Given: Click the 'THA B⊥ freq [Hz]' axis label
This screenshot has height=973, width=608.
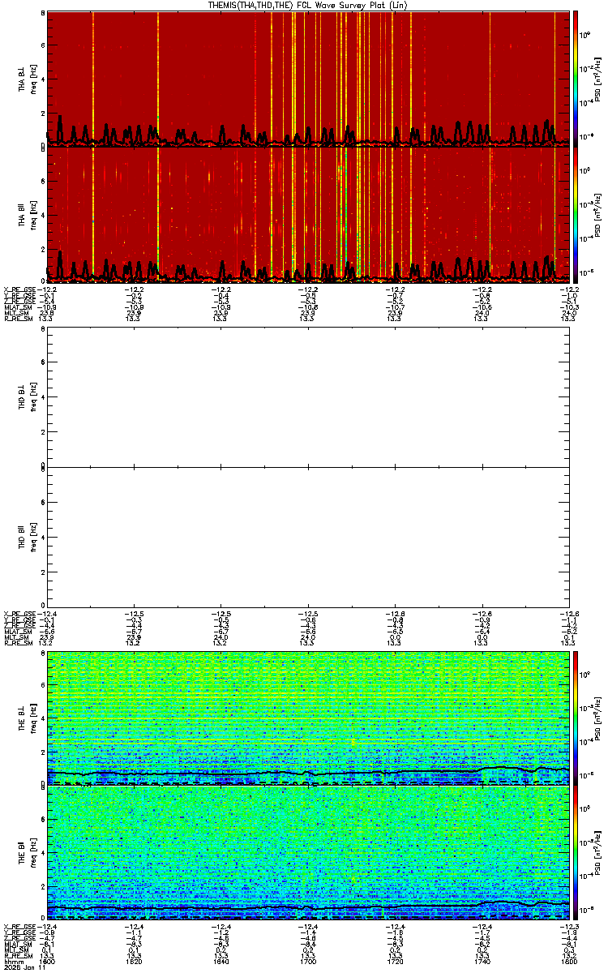Looking at the screenshot, I should (x=28, y=78).
